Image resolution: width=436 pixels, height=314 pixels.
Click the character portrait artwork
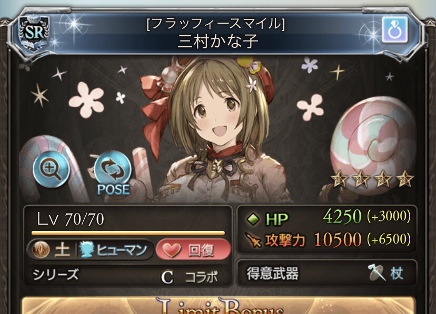pyautogui.click(x=217, y=129)
